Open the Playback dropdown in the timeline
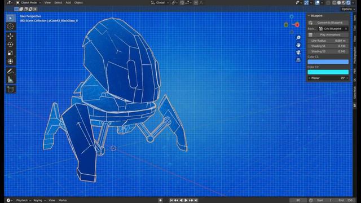The height and width of the screenshot is (203, 361). (x=23, y=200)
